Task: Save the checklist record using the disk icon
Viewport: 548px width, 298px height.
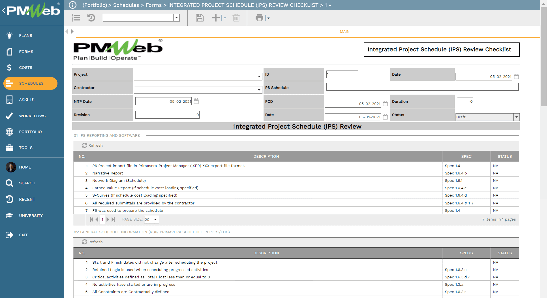Action: pos(200,17)
